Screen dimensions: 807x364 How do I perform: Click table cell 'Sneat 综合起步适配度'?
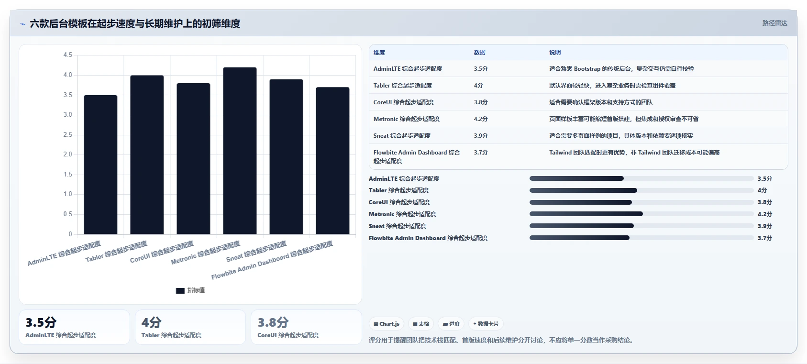[402, 136]
